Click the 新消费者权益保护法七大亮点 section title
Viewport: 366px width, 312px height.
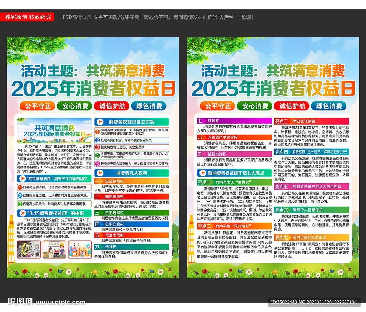click(x=236, y=173)
